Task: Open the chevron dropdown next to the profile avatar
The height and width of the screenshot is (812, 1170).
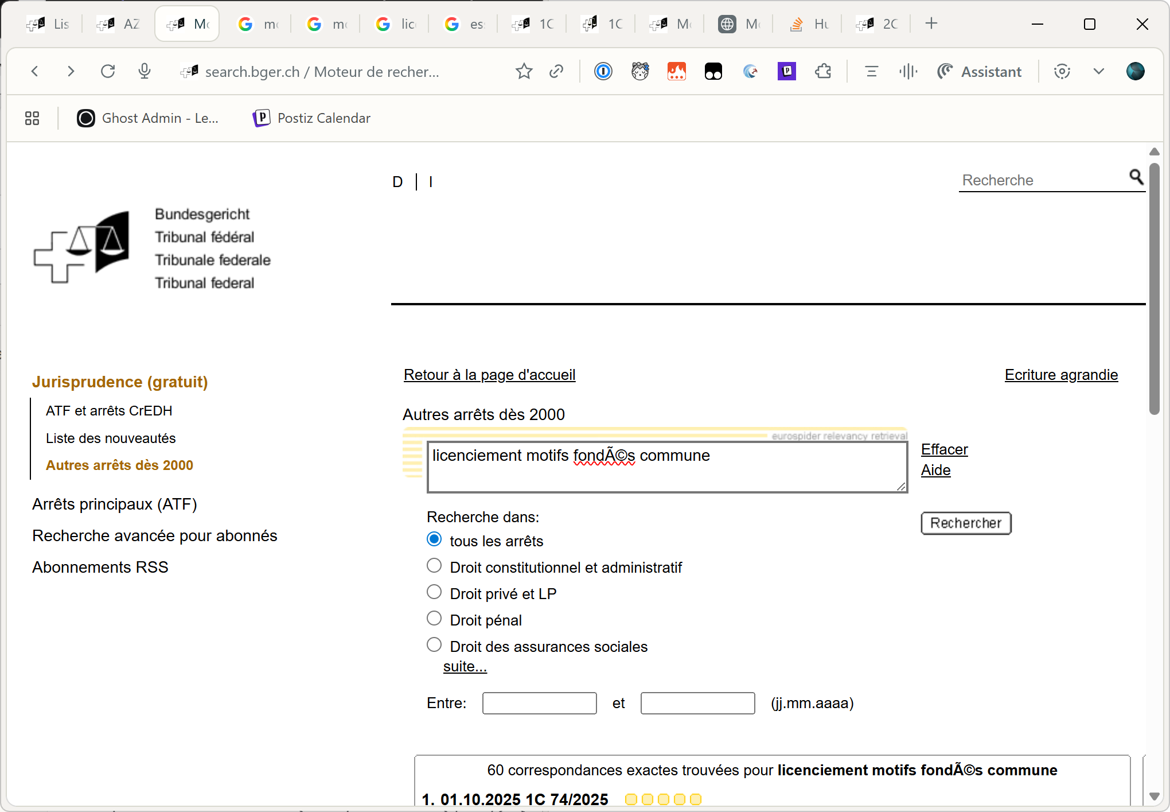Action: coord(1098,72)
